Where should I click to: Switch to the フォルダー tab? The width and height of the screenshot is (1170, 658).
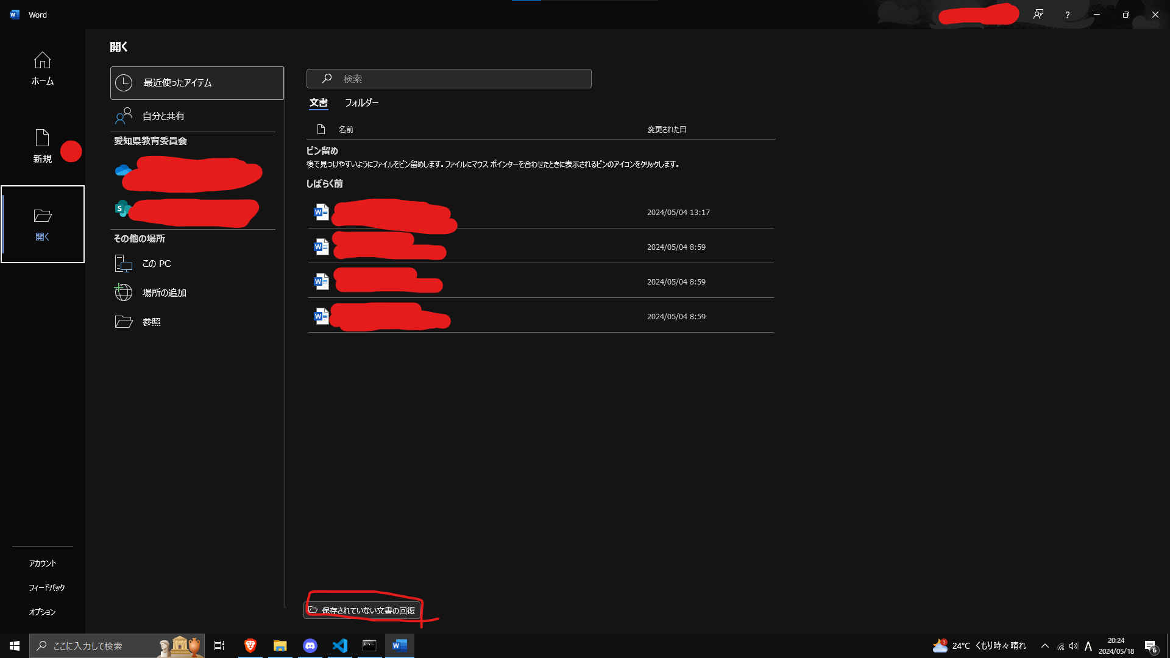(x=361, y=103)
